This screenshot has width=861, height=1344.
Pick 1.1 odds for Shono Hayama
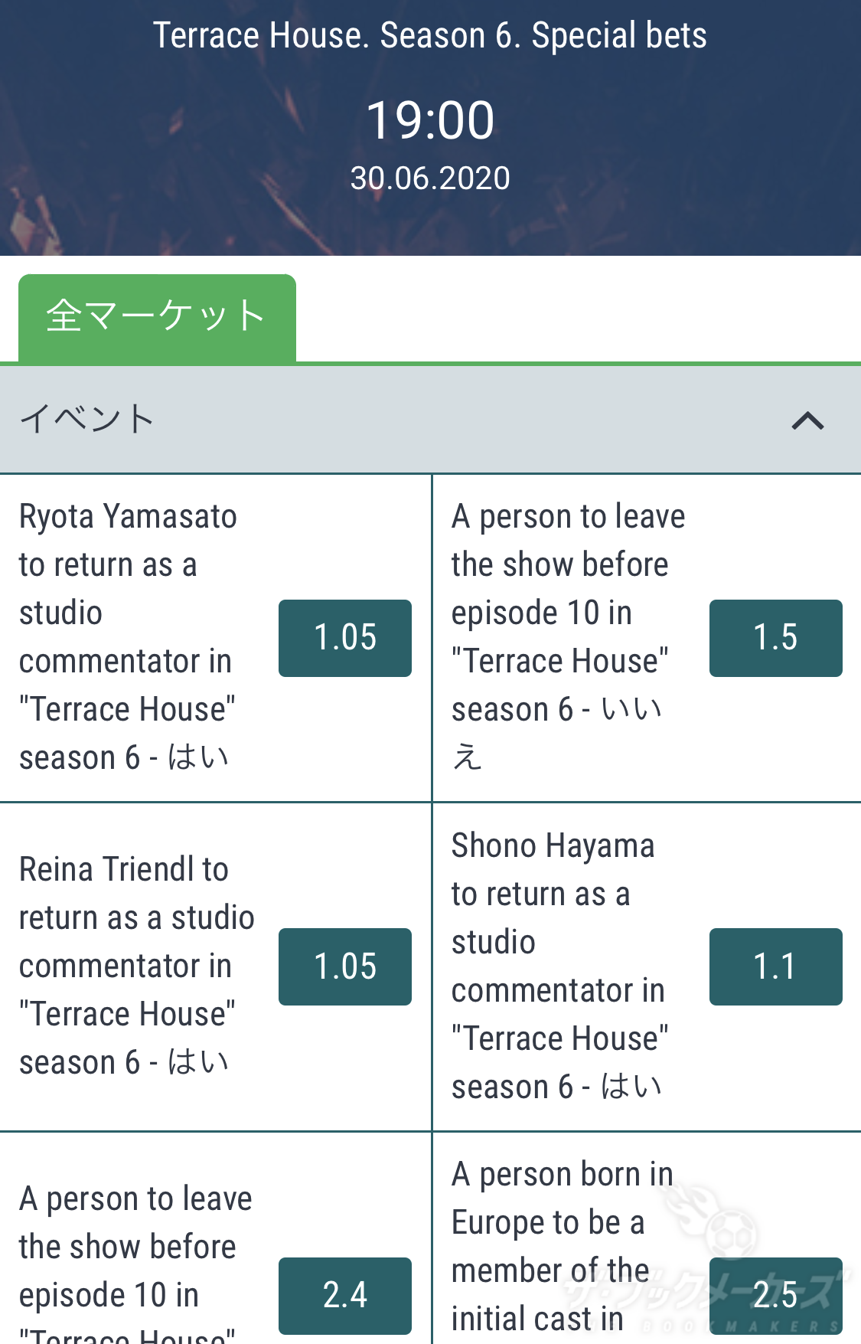coord(775,966)
